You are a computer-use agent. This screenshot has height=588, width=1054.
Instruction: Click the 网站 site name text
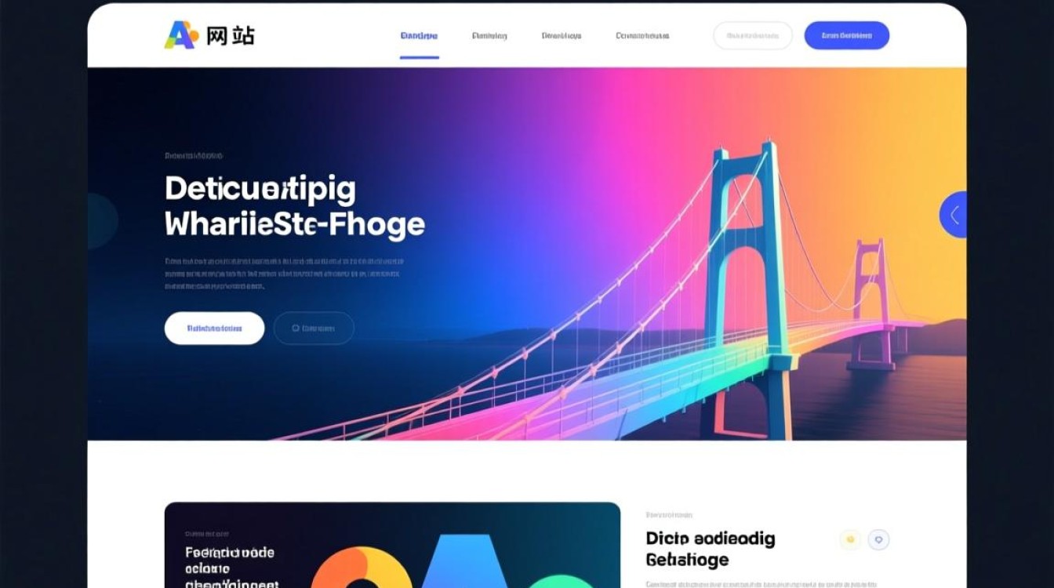(x=231, y=35)
